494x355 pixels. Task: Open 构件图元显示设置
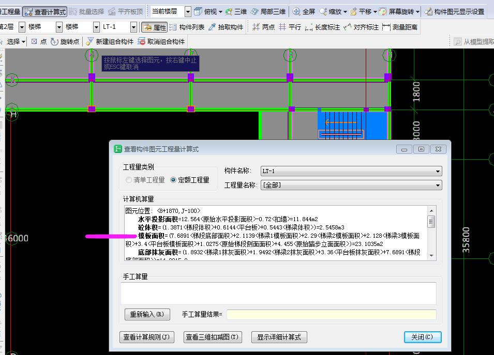click(x=454, y=12)
